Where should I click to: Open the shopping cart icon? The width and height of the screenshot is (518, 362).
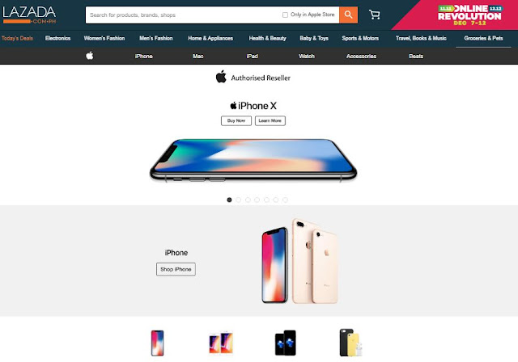point(374,15)
